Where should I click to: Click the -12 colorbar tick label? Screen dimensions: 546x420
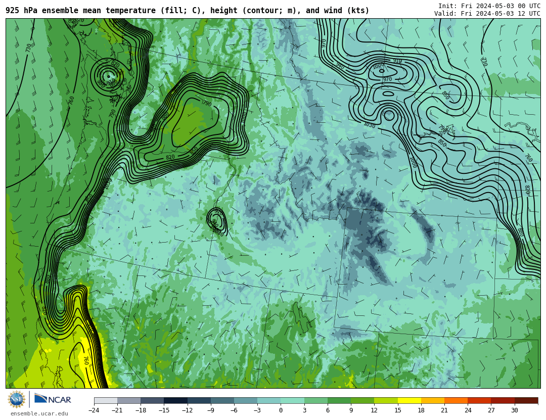click(188, 410)
